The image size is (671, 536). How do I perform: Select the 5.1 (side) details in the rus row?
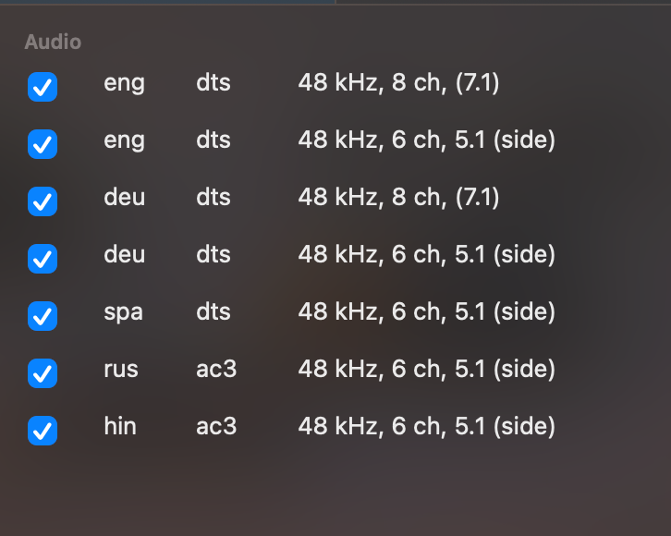427,369
